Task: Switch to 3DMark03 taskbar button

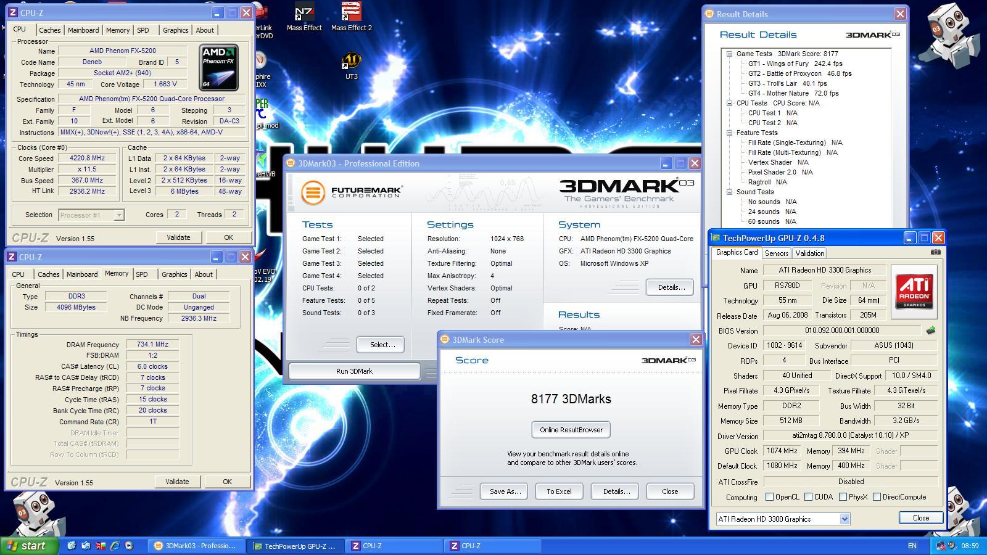Action: [x=196, y=546]
